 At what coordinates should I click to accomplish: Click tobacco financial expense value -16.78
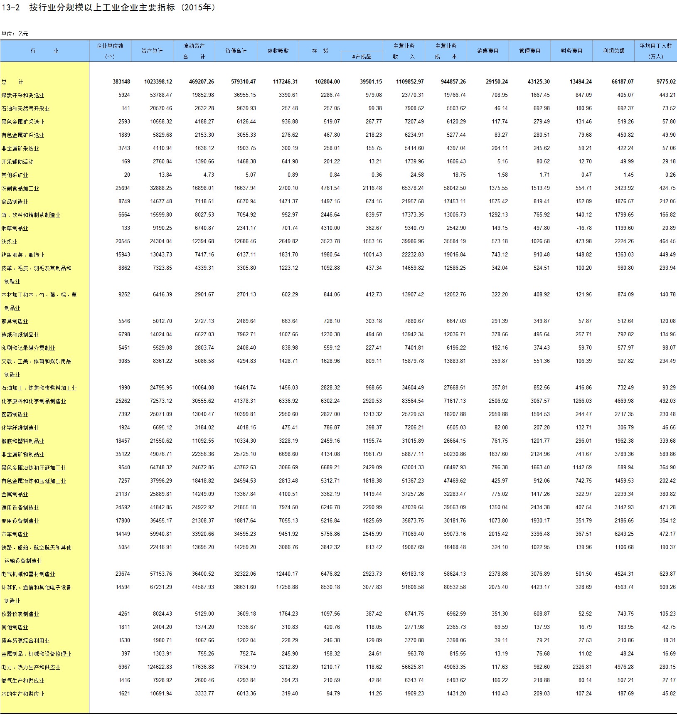point(583,228)
